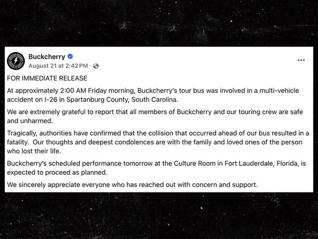318x239 pixels.
Task: Click the blue verified badge next to Buckcherry
Action: coord(70,56)
